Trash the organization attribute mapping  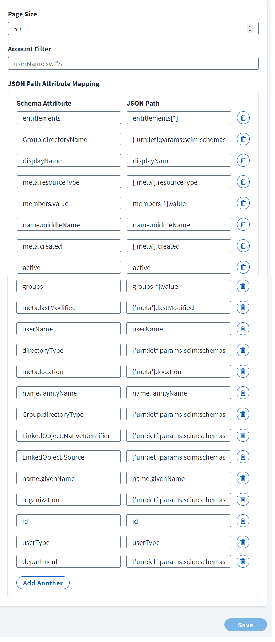243,499
